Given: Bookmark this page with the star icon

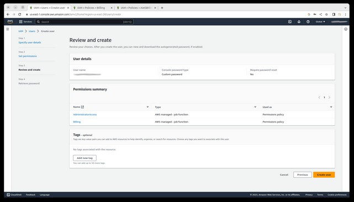Looking at the screenshot, I should point(326,14).
